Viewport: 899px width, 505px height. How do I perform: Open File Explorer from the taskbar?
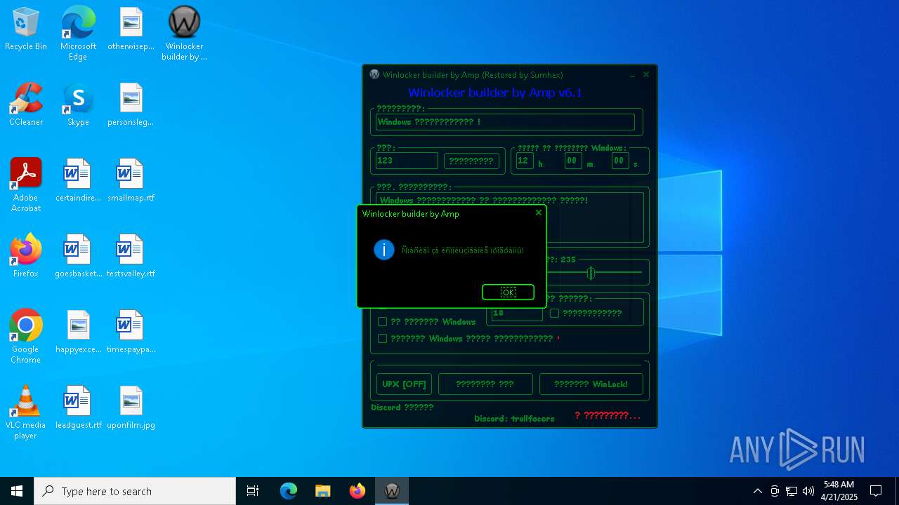[323, 491]
